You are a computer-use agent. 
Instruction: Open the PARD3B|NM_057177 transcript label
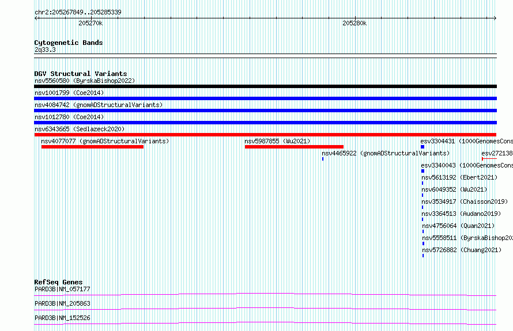coord(62,289)
